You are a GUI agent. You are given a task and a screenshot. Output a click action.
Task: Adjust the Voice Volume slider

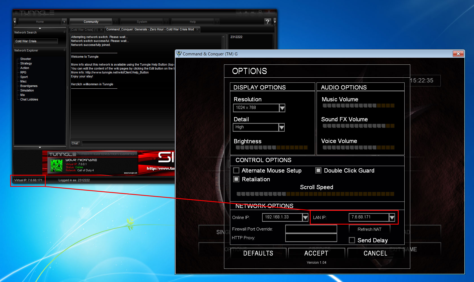[x=359, y=147]
